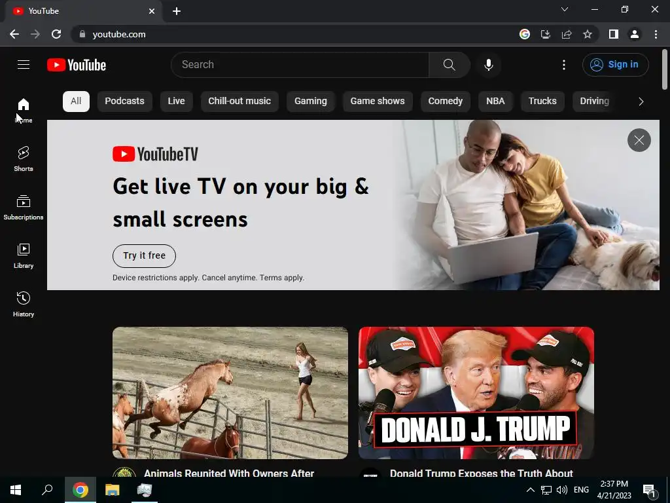Reload the page with refresh icon
670x503 pixels.
(56, 34)
